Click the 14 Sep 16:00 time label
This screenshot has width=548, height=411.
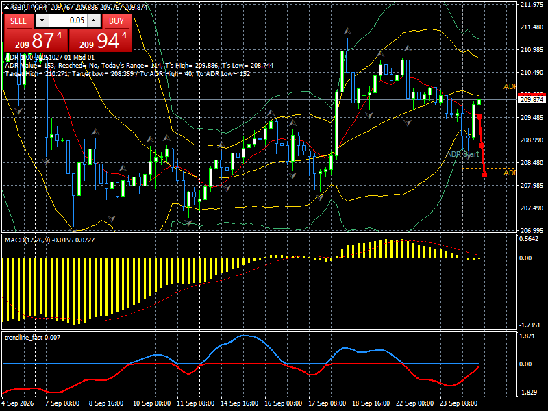[x=239, y=403]
